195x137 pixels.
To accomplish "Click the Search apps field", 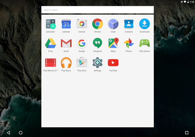I will coord(97,10).
